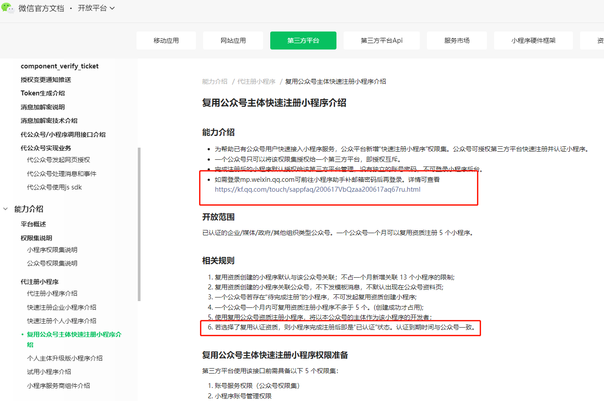This screenshot has width=604, height=401.
Task: Open 代公众号发起网页授权 page
Action: (59, 160)
